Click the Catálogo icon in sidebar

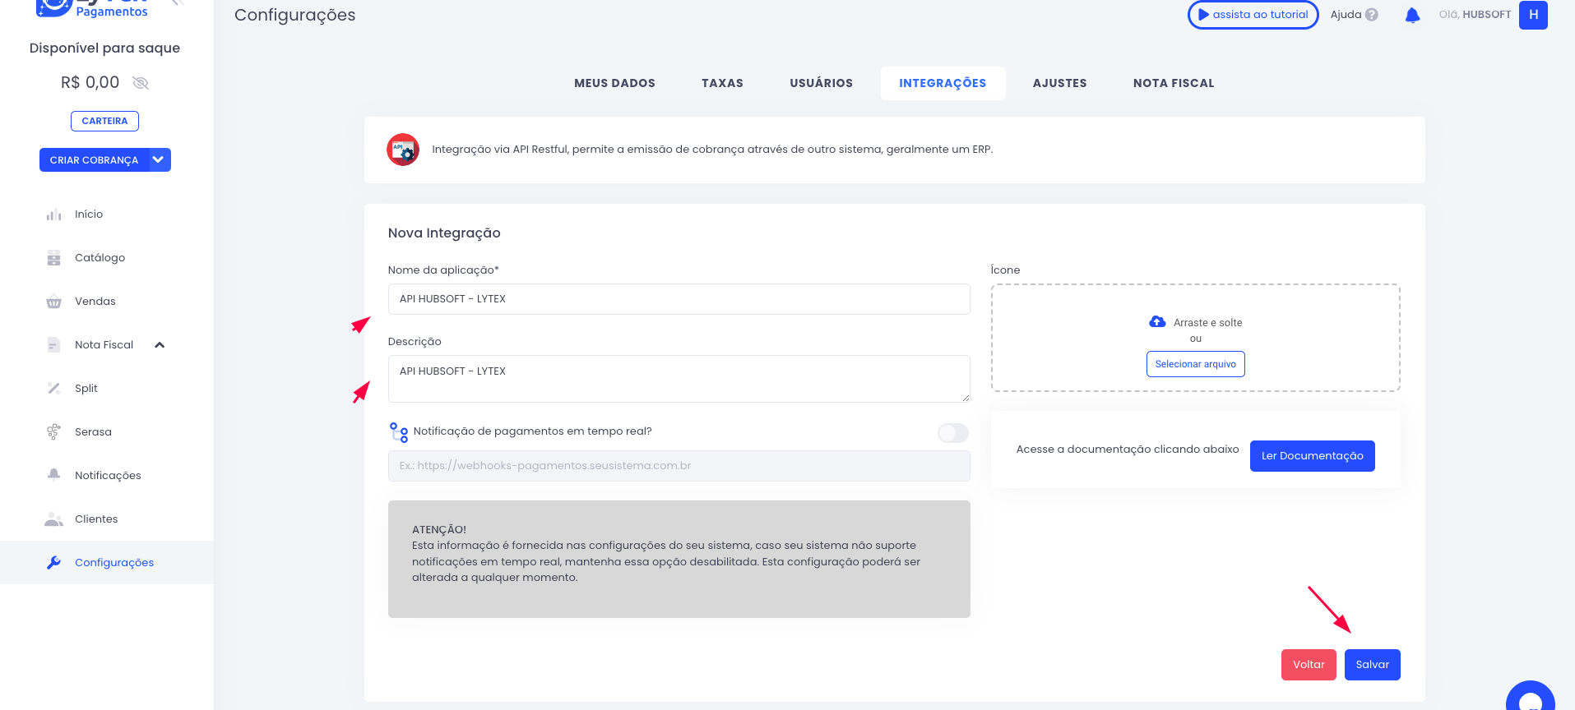click(54, 258)
